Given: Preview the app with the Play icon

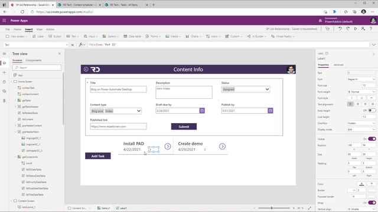Looking at the screenshot, I should coord(356,29).
